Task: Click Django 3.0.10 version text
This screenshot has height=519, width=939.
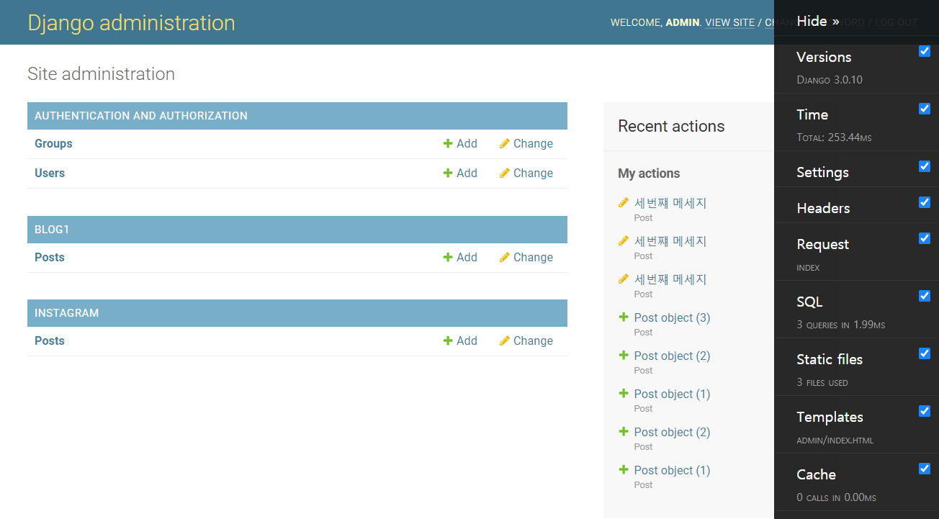Action: (x=830, y=80)
